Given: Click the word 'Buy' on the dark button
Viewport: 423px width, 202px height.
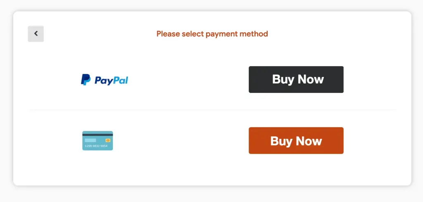Looking at the screenshot, I should click(x=283, y=80).
